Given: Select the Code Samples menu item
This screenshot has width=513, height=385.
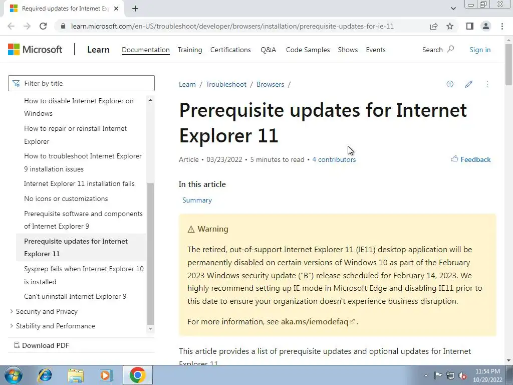Looking at the screenshot, I should [x=308, y=50].
